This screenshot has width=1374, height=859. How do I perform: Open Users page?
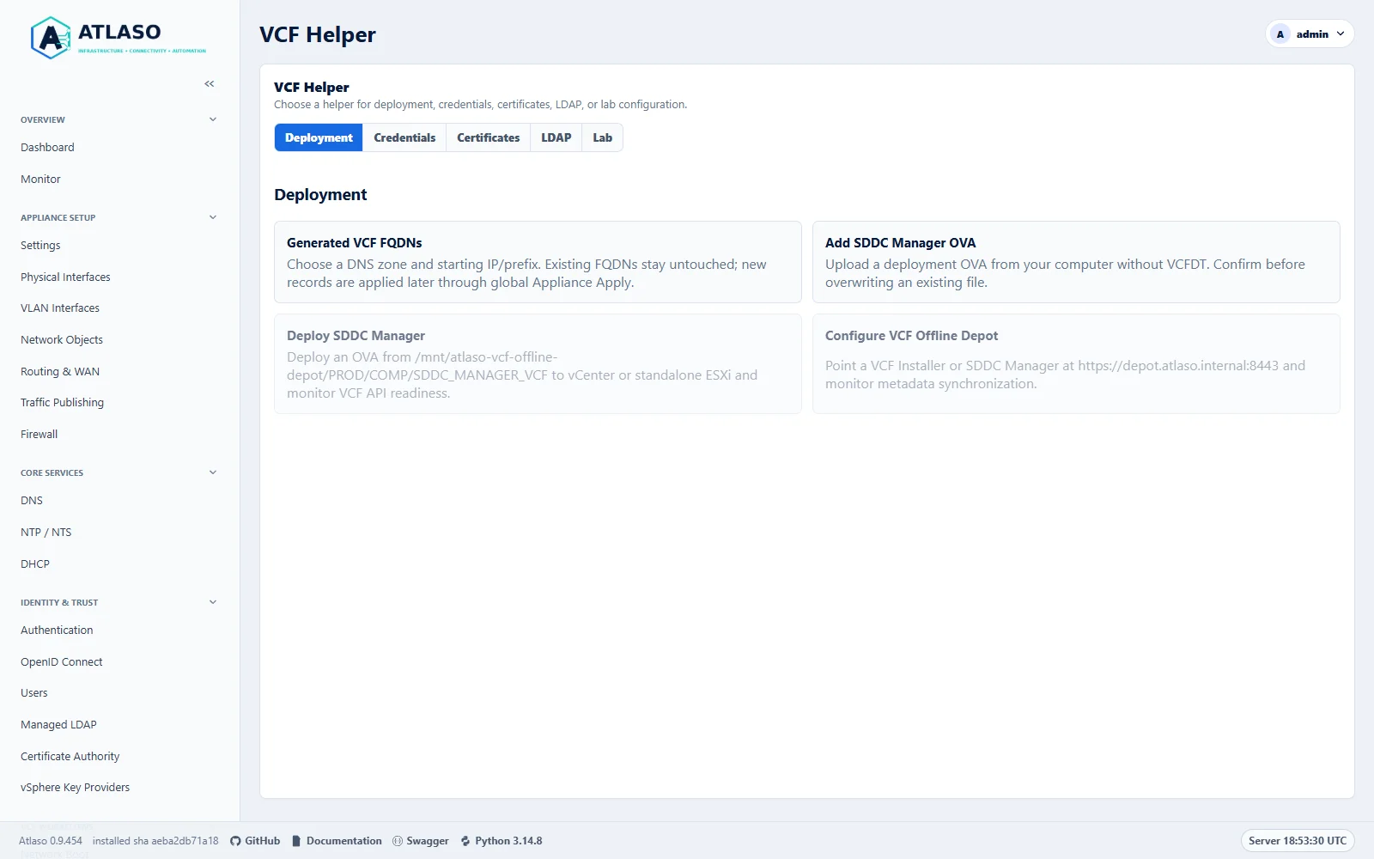pyautogui.click(x=34, y=693)
